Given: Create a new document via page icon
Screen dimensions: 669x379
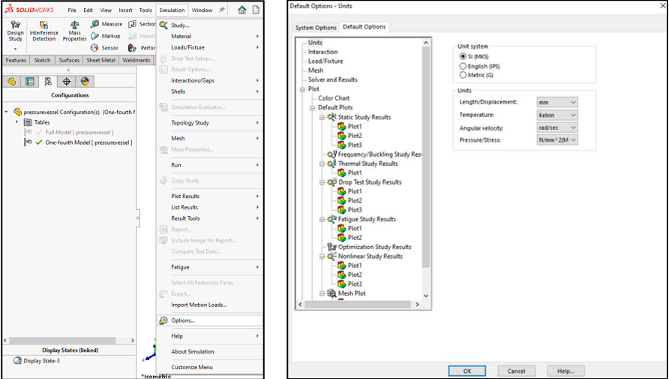Looking at the screenshot, I should pyautogui.click(x=256, y=10).
